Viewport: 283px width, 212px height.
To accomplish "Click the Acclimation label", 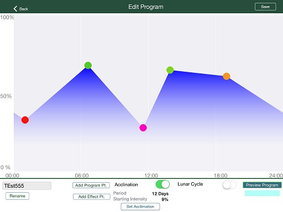I will pos(126,184).
